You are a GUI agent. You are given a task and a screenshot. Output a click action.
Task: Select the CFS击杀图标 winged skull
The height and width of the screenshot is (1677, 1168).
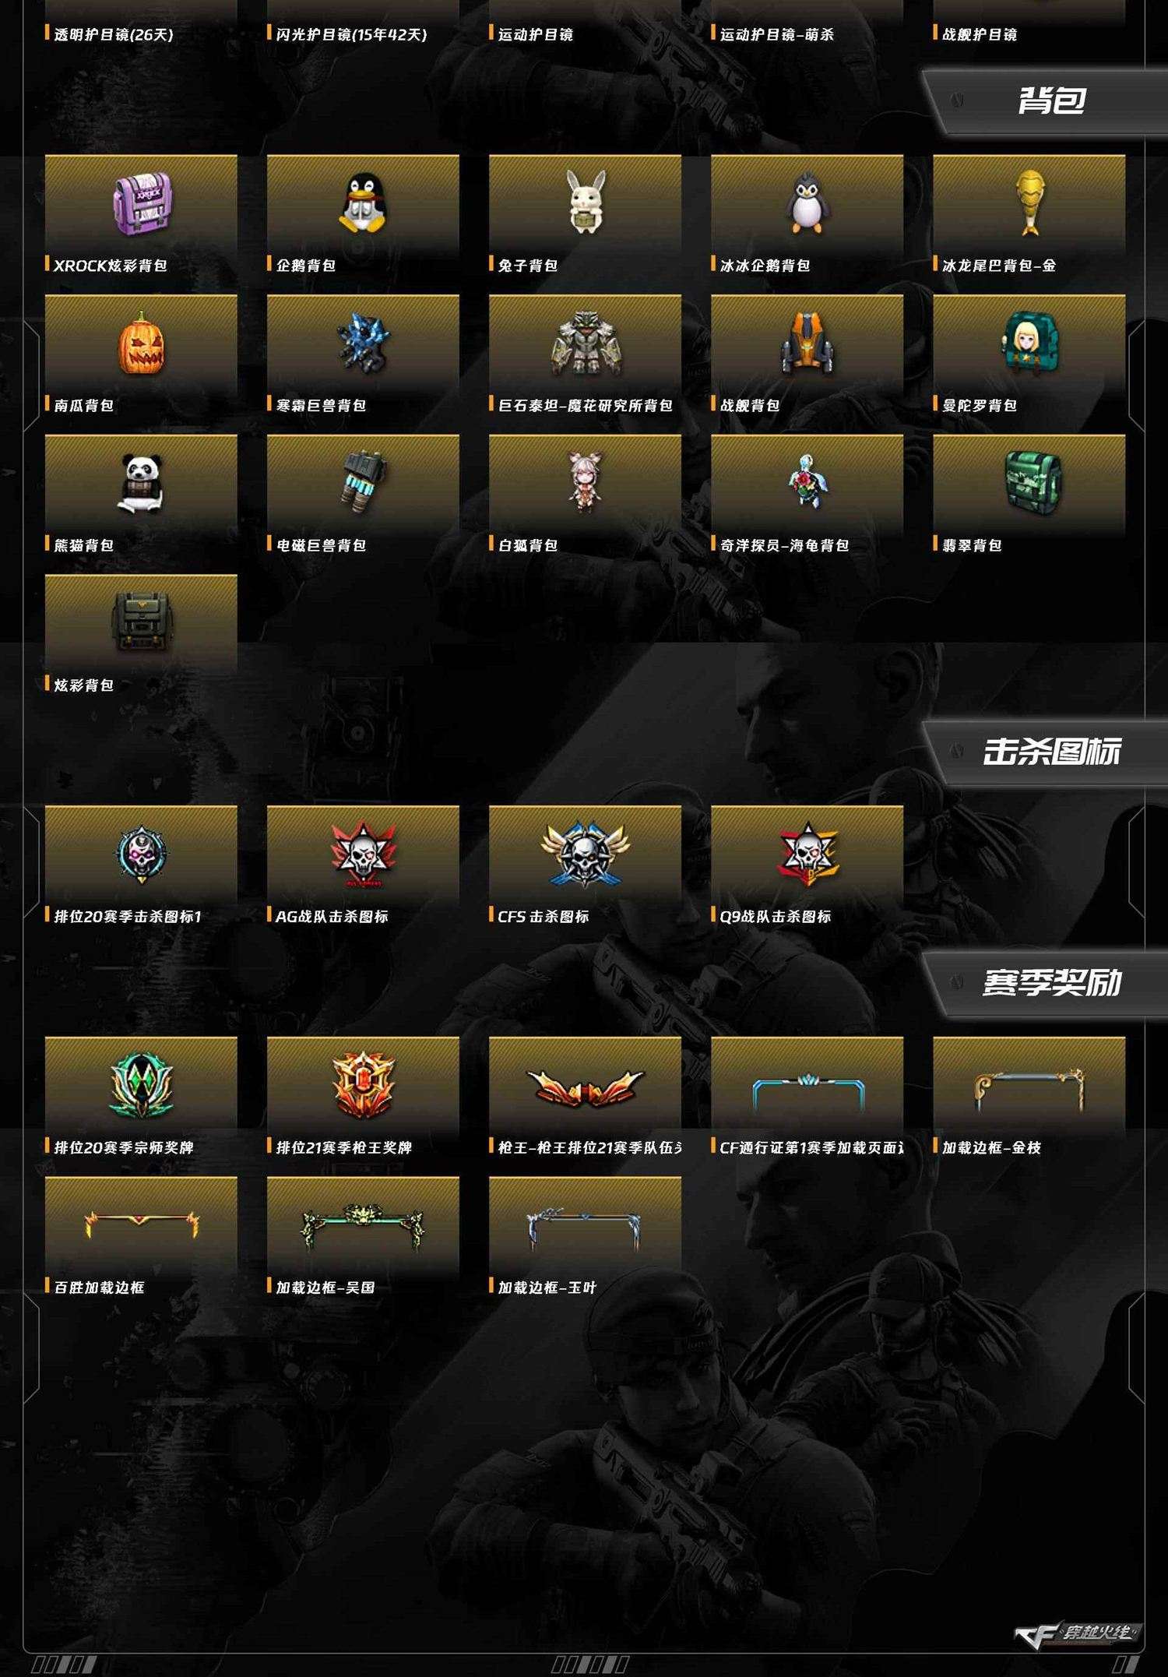pos(585,854)
